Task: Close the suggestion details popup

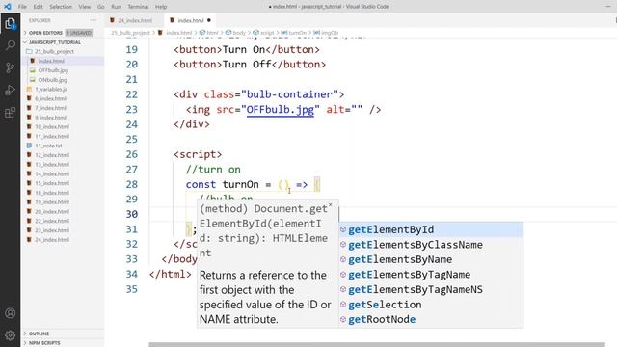Action: click(330, 205)
